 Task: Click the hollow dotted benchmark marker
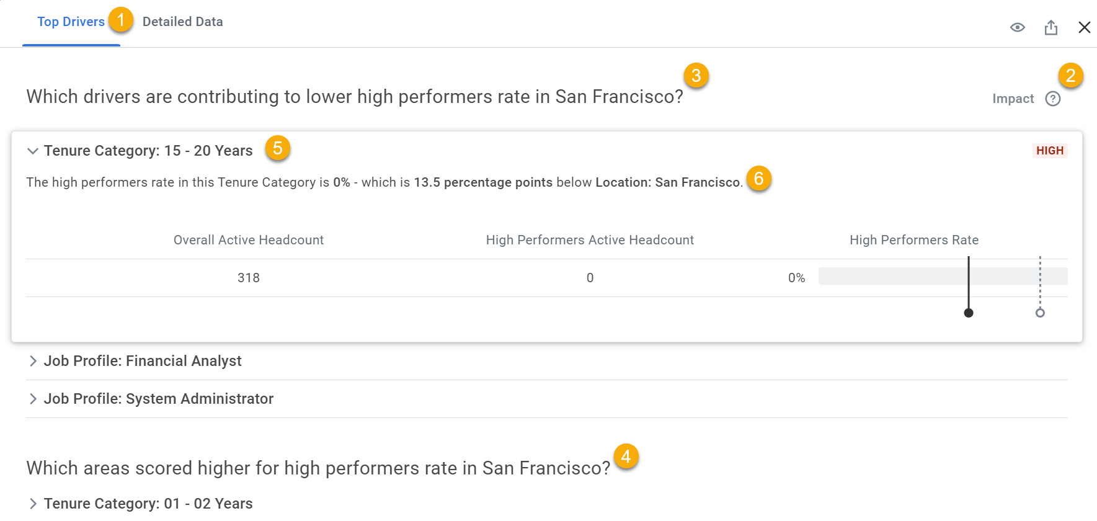(1040, 313)
